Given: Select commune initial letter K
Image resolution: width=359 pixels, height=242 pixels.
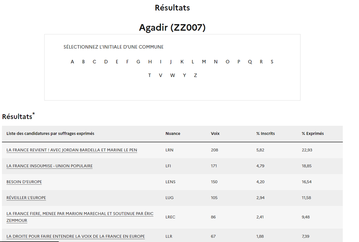Looking at the screenshot, I should pyautogui.click(x=182, y=62).
